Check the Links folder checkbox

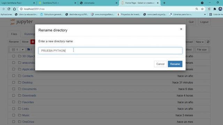[x=14, y=109]
